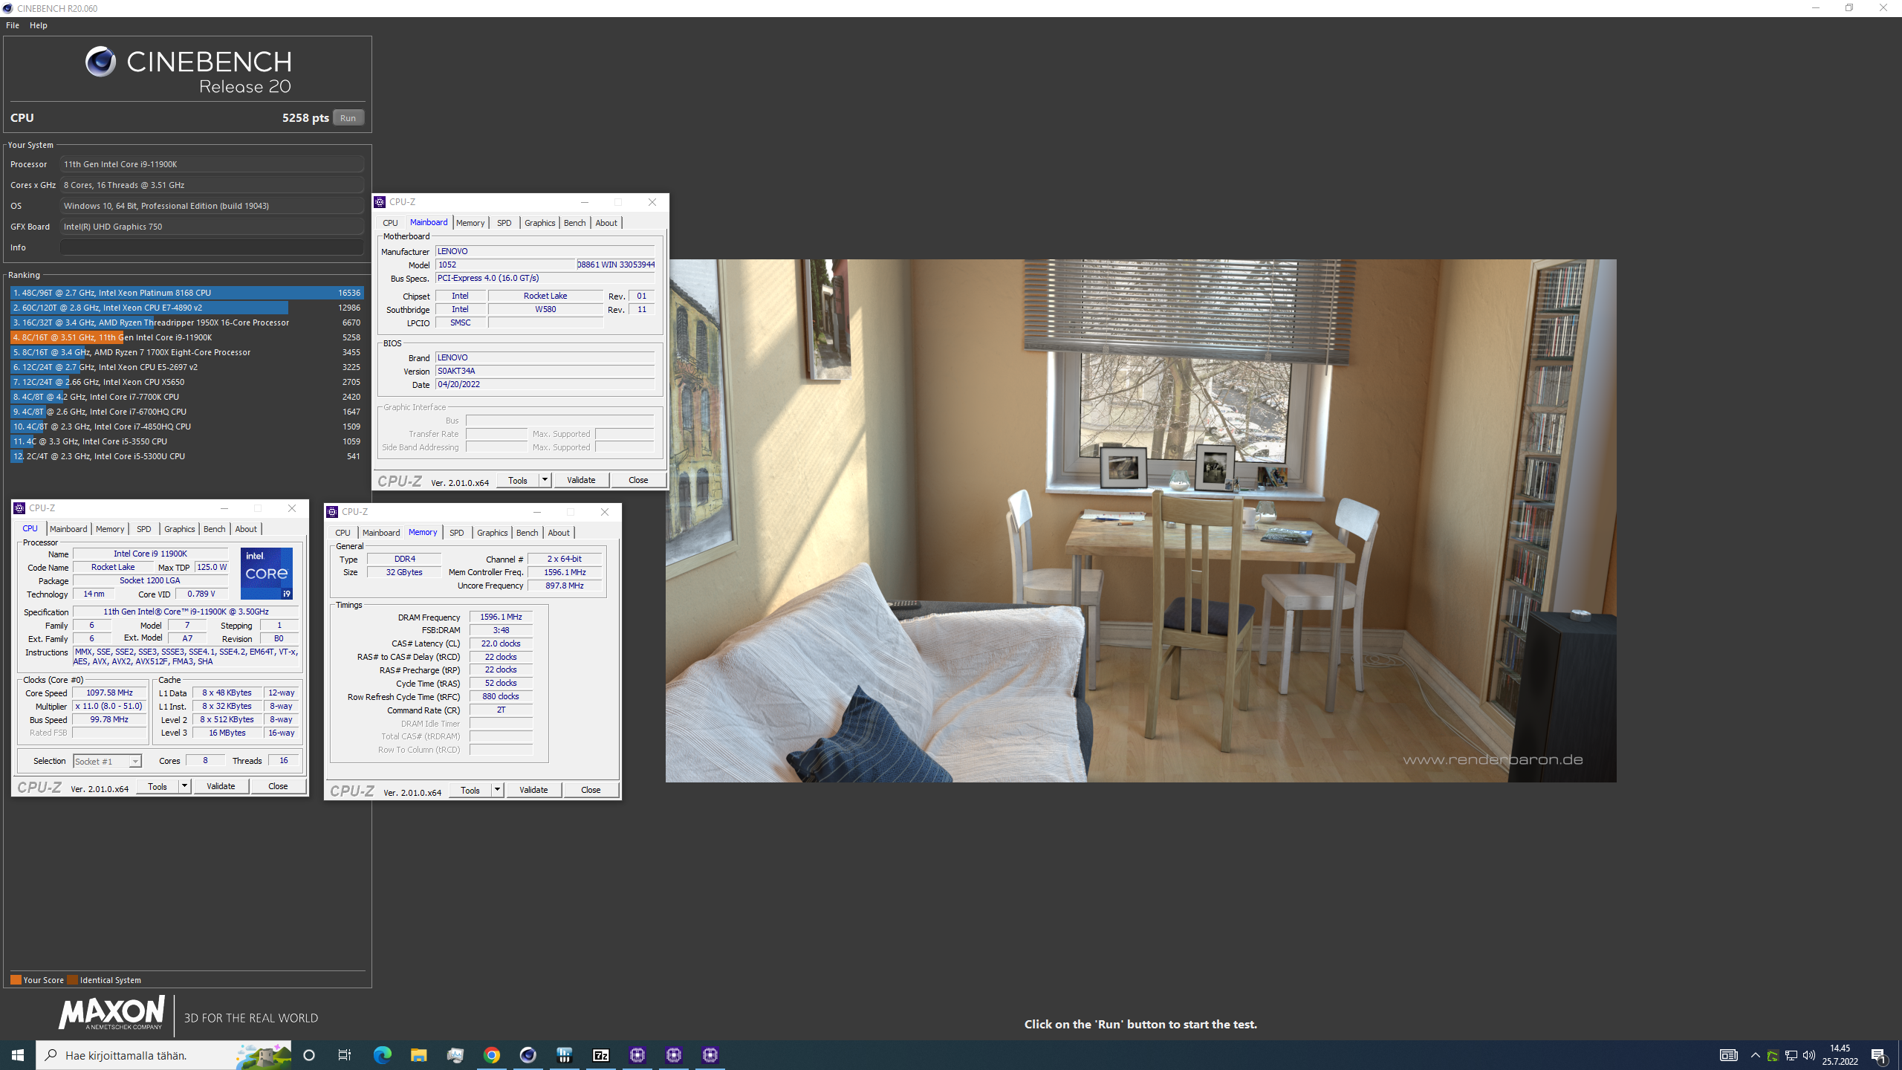This screenshot has height=1070, width=1902.
Task: Expand the Tools dropdown arrow in the Memory window
Action: click(497, 790)
